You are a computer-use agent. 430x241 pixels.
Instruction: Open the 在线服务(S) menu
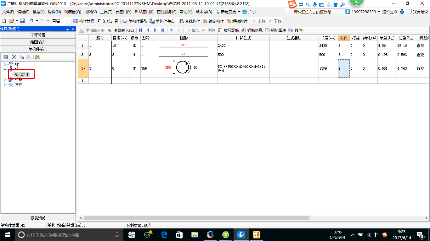tap(167, 12)
